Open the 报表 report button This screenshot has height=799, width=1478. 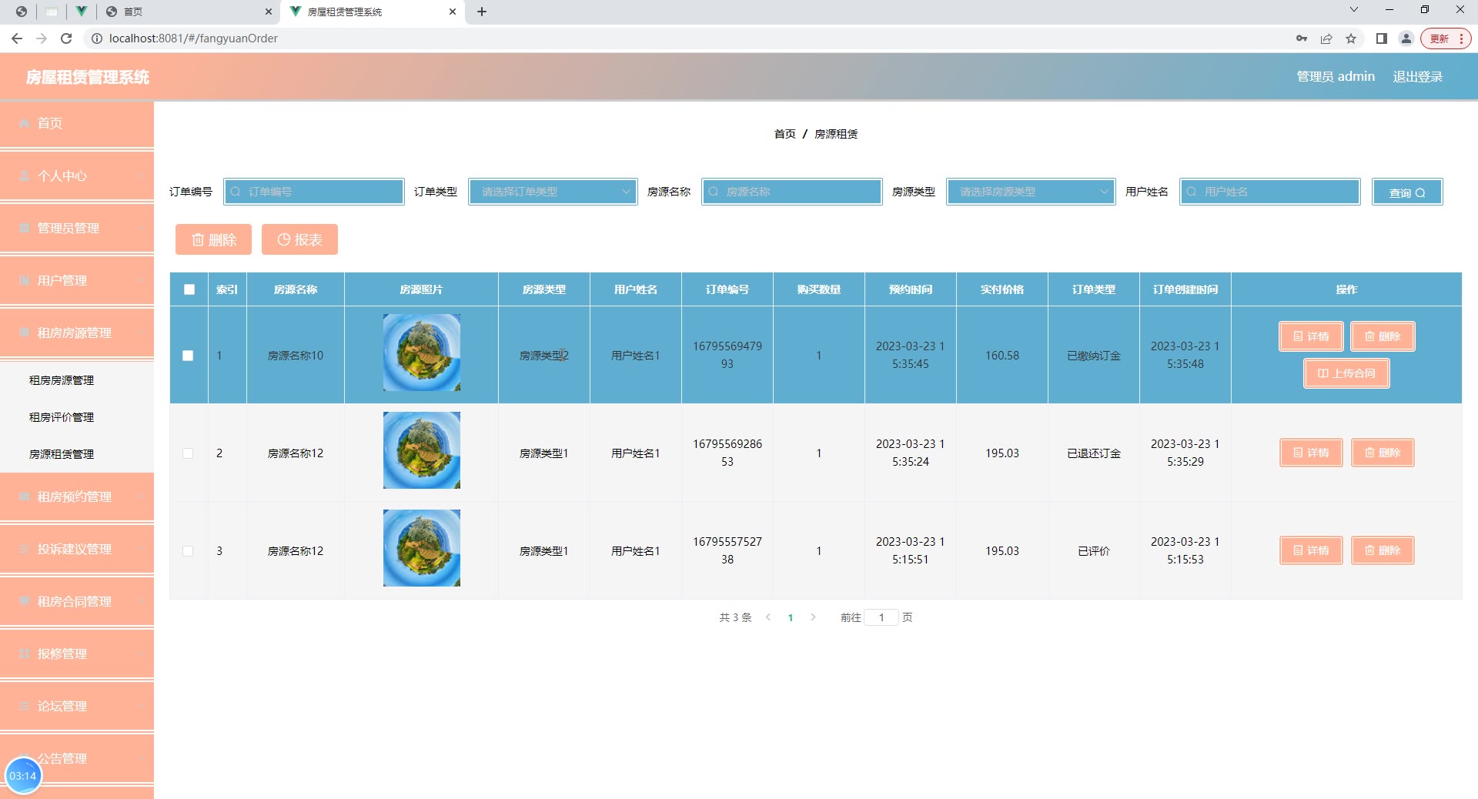point(299,239)
